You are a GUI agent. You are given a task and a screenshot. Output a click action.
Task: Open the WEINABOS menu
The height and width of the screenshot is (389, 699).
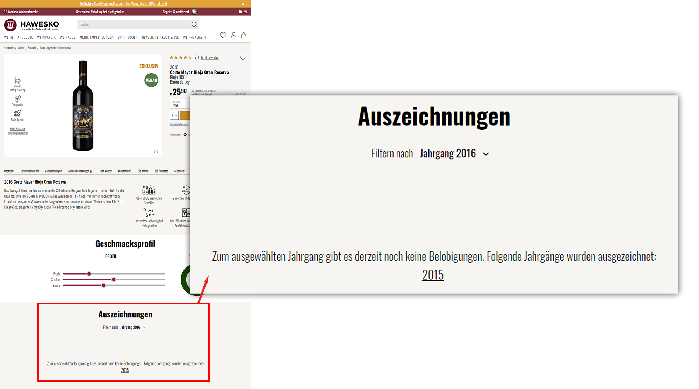(68, 37)
